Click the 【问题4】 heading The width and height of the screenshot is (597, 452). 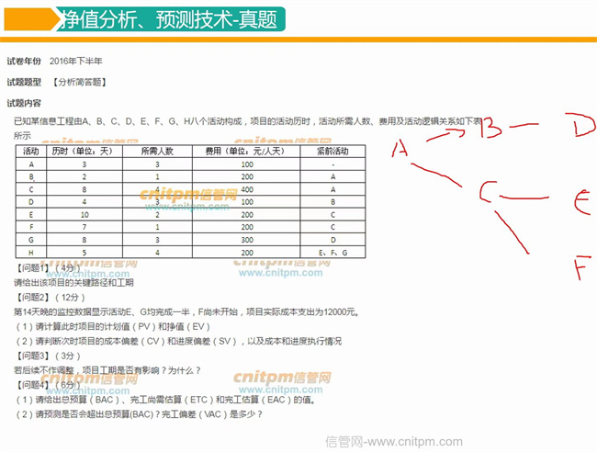33,385
